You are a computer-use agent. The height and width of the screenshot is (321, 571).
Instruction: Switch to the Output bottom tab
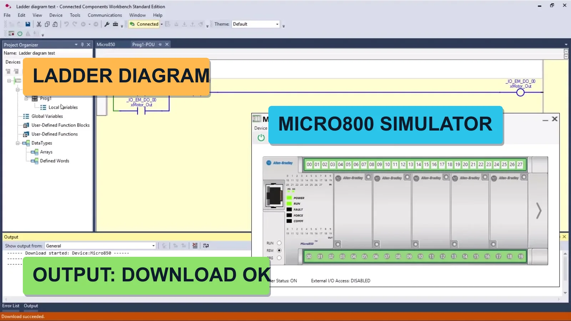coord(31,306)
